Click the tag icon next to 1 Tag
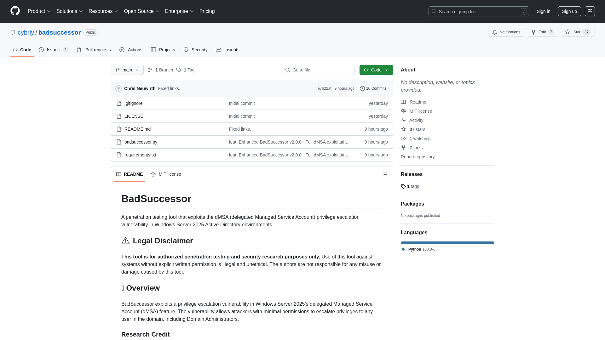605x340 pixels. (179, 70)
